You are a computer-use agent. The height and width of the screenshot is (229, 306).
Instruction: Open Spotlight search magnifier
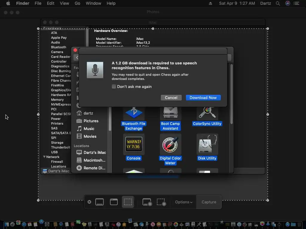tap(278, 3)
